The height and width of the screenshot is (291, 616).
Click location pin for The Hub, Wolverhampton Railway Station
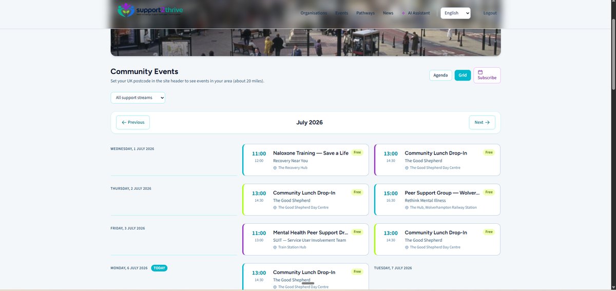point(407,208)
